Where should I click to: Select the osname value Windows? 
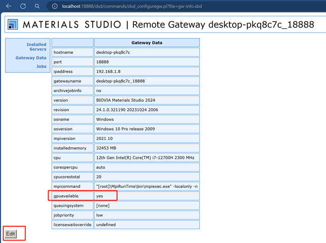point(147,119)
